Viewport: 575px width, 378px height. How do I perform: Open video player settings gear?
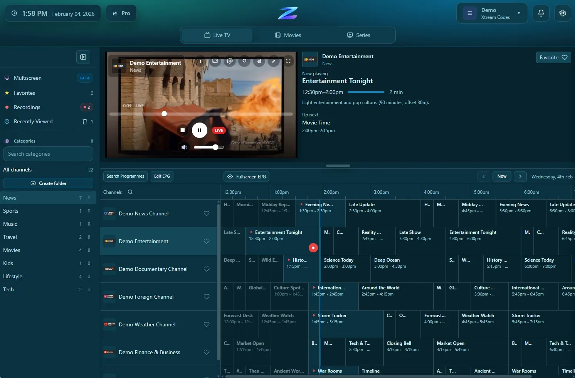pos(230,61)
